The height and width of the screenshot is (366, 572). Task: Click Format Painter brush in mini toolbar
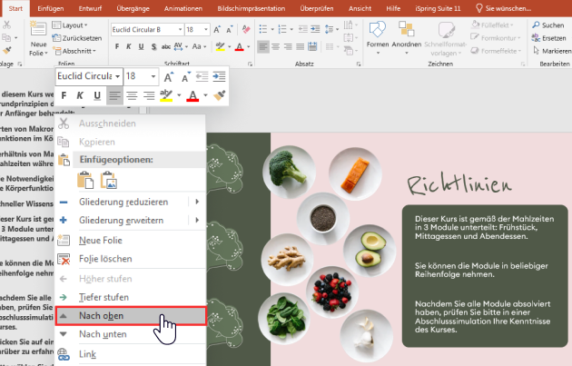(x=219, y=95)
